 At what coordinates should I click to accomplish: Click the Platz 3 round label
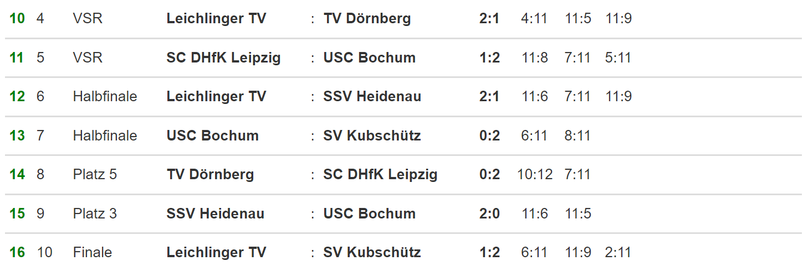point(95,213)
